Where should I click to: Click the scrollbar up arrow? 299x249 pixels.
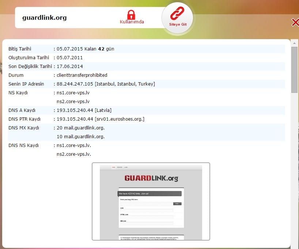coord(294,43)
